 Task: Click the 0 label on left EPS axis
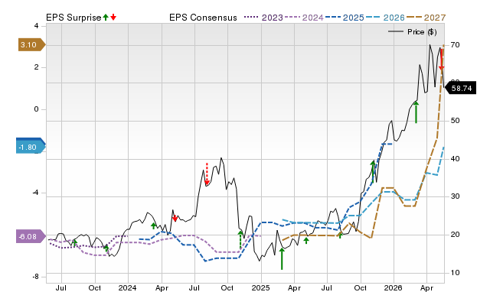(36, 109)
